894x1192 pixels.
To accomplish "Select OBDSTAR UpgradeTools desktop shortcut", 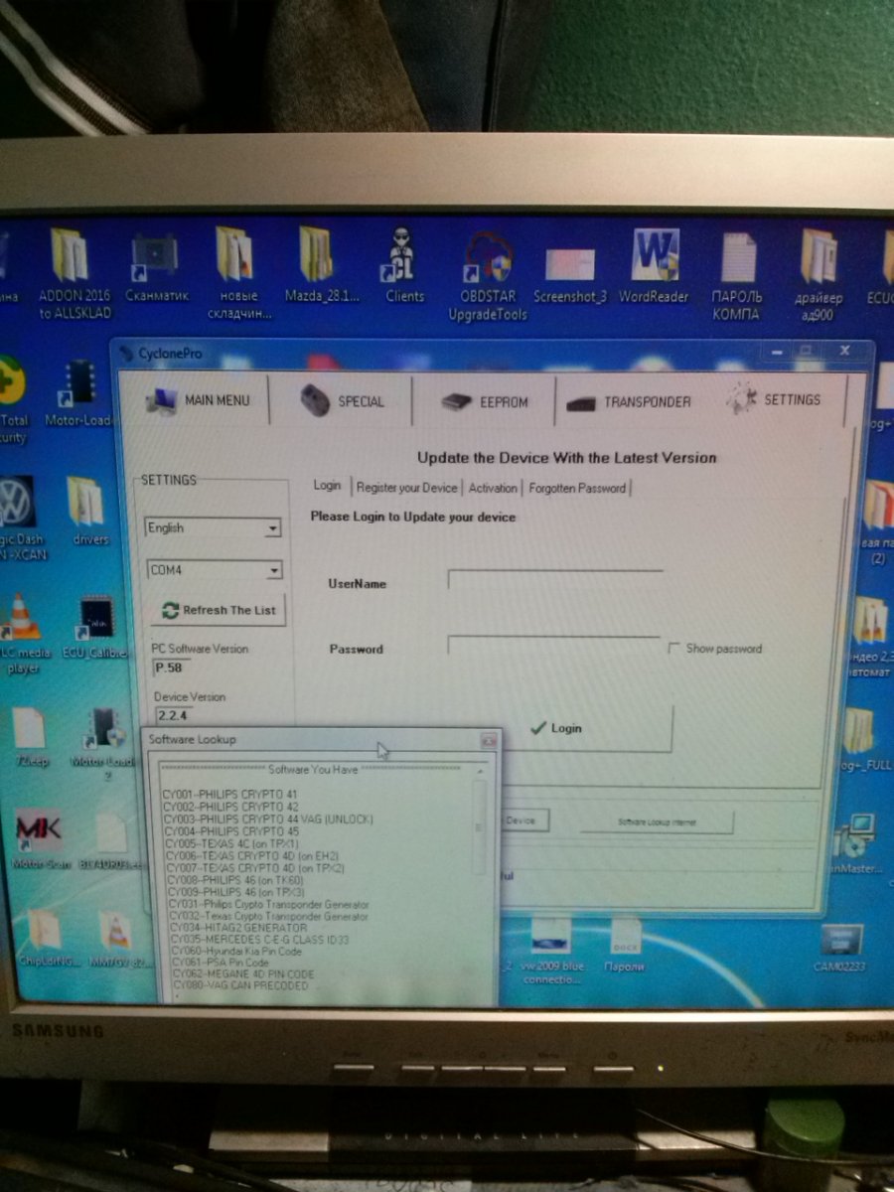I will pyautogui.click(x=486, y=276).
